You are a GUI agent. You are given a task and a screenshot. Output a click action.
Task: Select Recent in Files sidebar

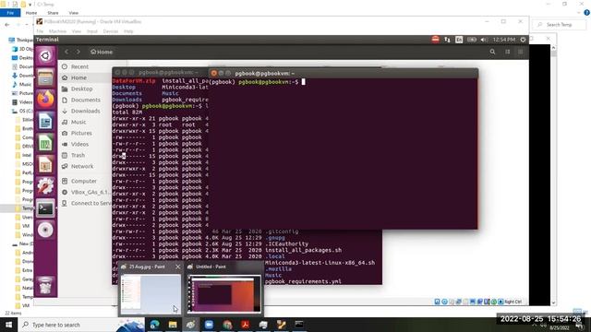[x=79, y=66]
